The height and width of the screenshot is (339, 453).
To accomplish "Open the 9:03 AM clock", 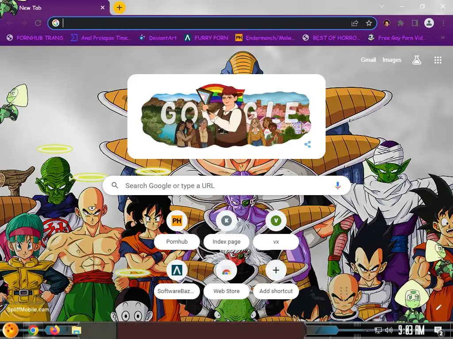I will point(411,330).
